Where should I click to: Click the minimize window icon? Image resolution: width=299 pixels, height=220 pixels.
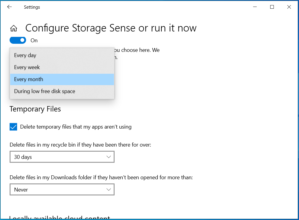255,7
